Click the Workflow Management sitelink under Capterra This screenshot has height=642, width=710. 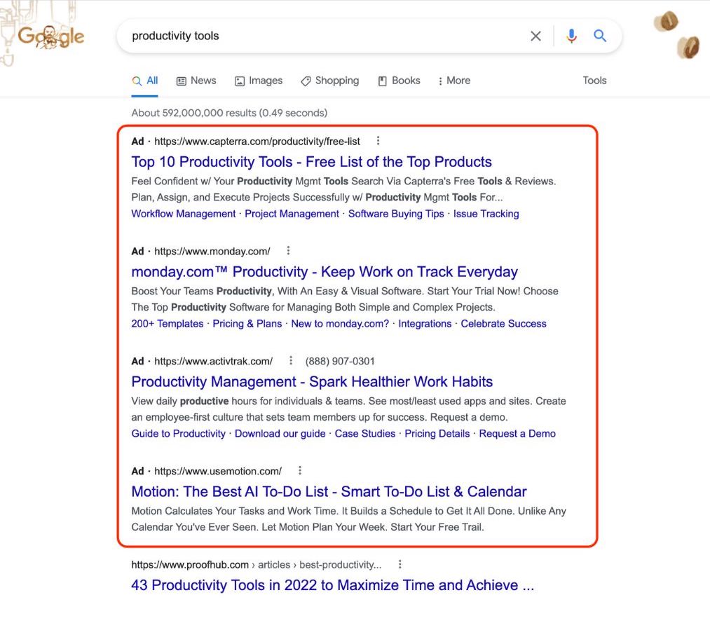(183, 213)
